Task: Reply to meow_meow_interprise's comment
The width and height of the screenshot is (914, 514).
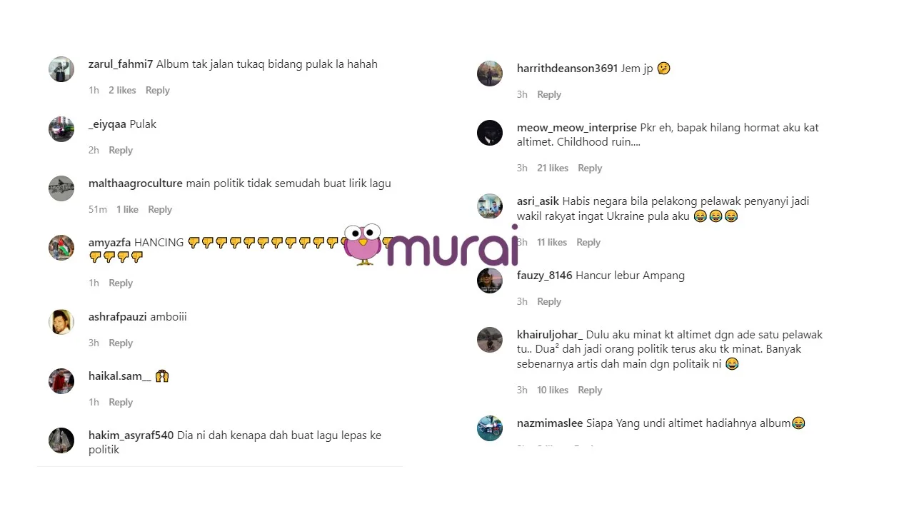Action: [x=590, y=168]
